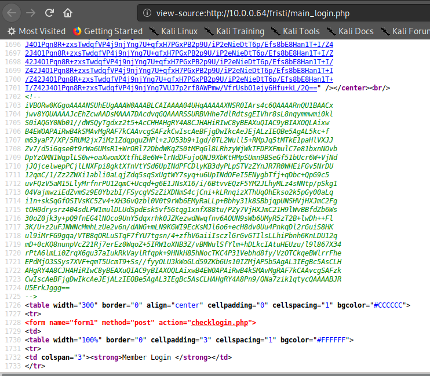The height and width of the screenshot is (376, 430).
Task: Open the Kali Training bookmark
Action: (x=235, y=31)
